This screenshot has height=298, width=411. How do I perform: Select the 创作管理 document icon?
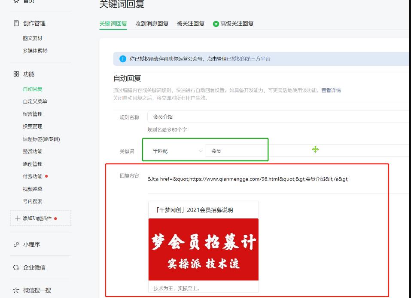pyautogui.click(x=15, y=23)
